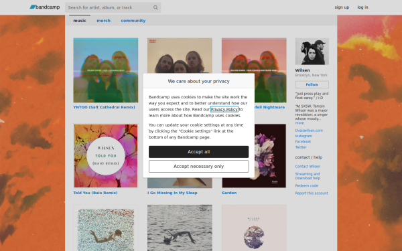Choose Accept necessary only
Screen dimensions: 402x251
click(x=199, y=167)
